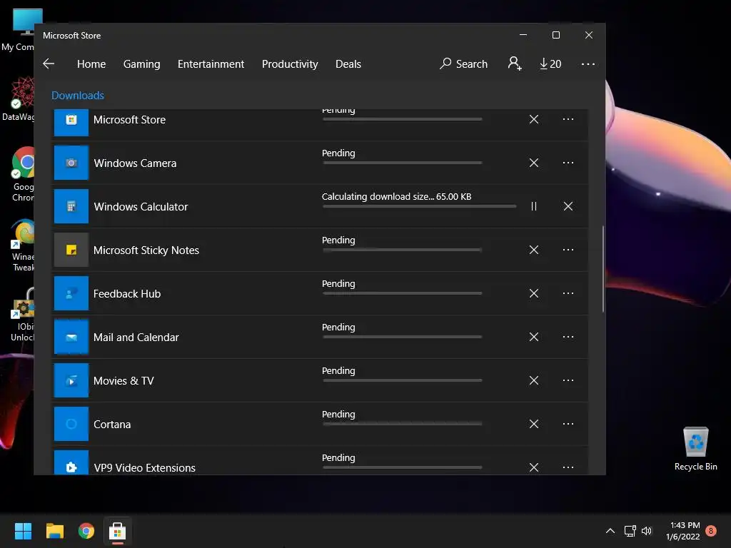Screen dimensions: 731x548
Task: Open the network status tray icon
Action: 630,531
